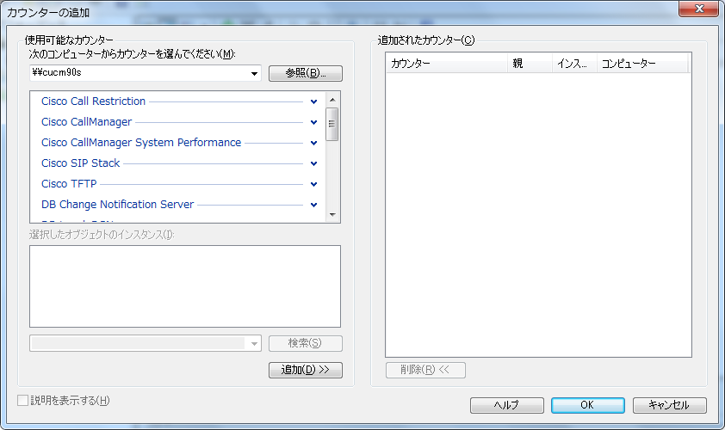The image size is (725, 430).
Task: Expand the Cisco TFTP chevron
Action: coord(314,184)
